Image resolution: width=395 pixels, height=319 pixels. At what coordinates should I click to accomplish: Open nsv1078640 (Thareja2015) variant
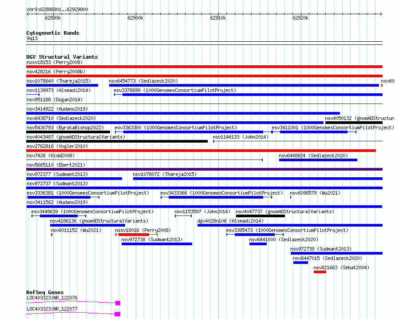pos(59,81)
